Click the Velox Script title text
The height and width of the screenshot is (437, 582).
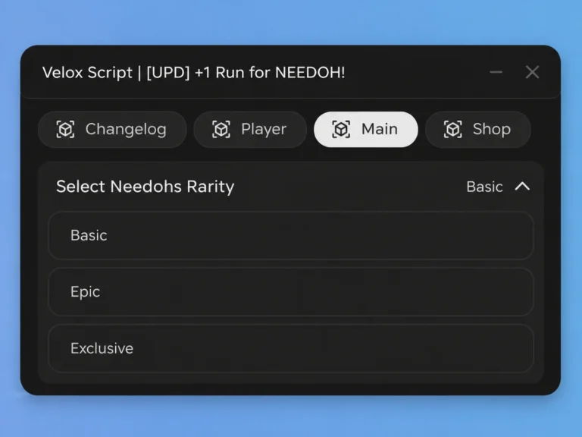[x=194, y=73]
